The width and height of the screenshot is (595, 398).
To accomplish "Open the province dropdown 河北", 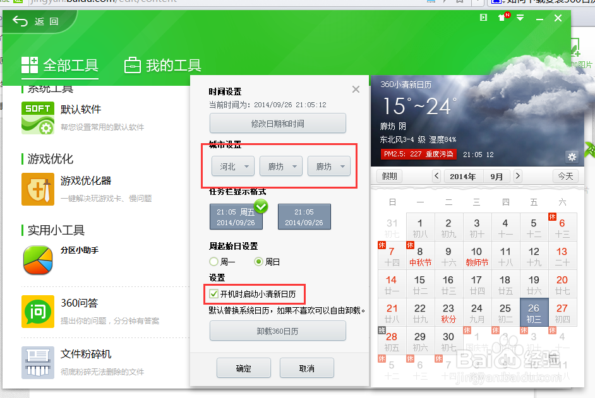I will 233,166.
